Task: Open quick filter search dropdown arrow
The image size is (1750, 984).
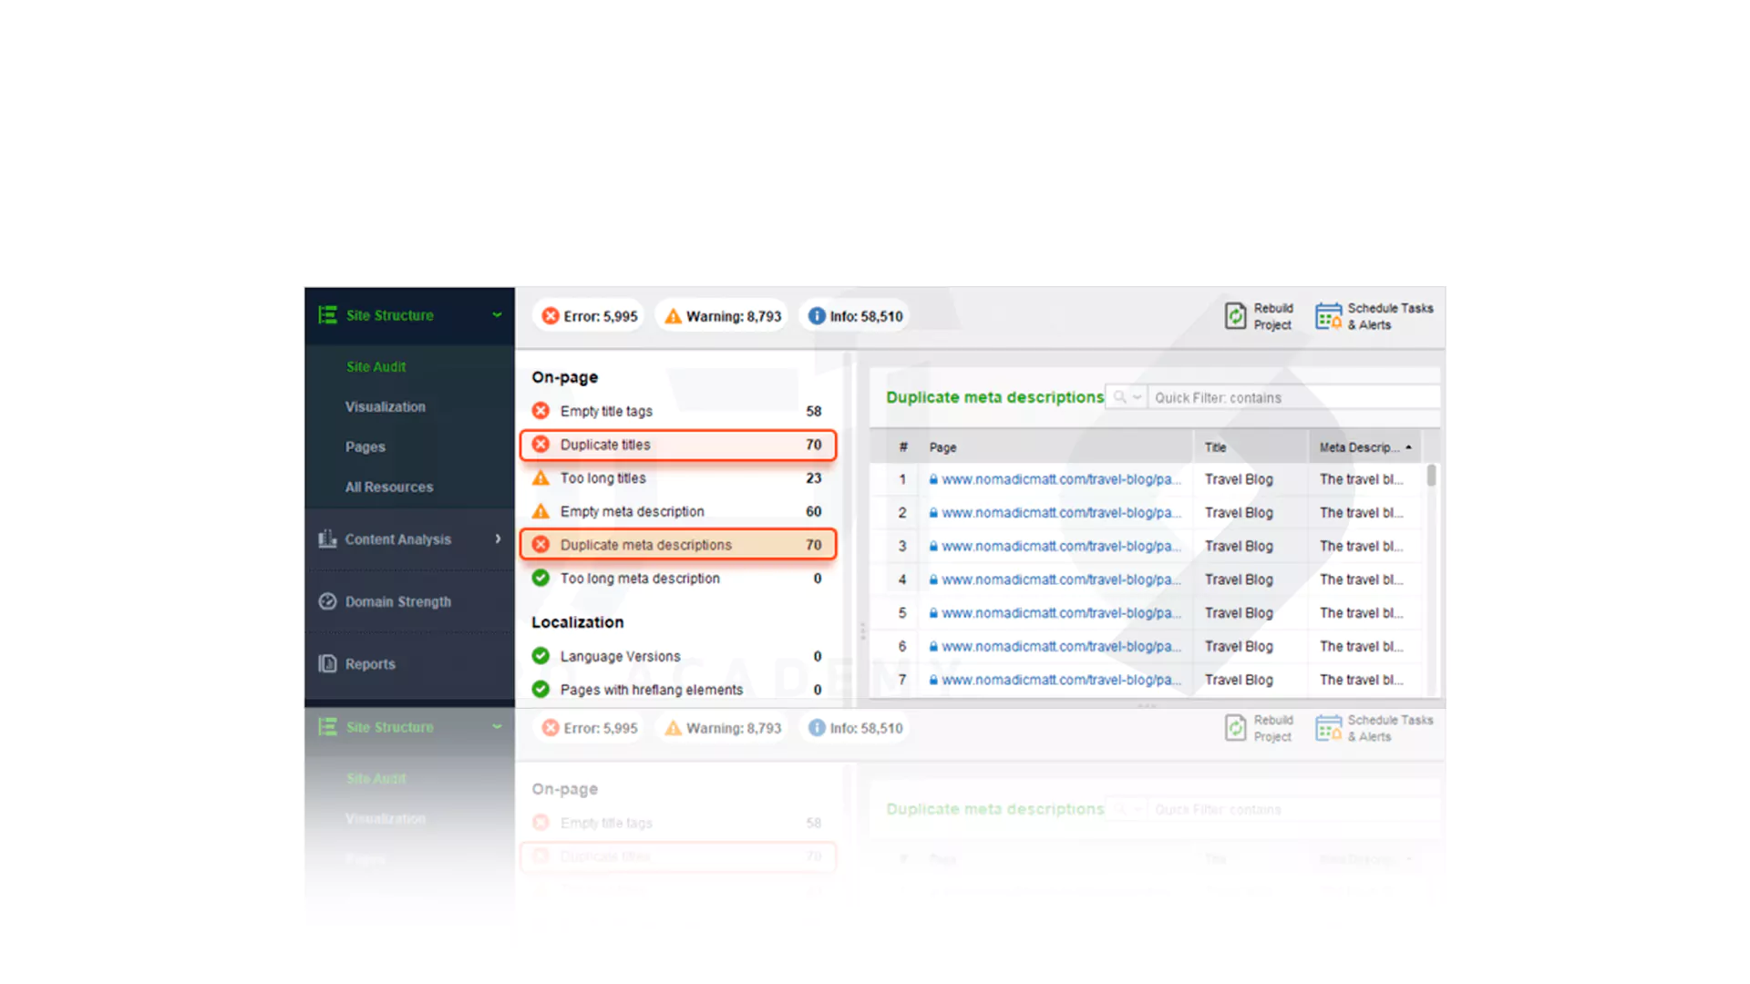Action: 1137,397
